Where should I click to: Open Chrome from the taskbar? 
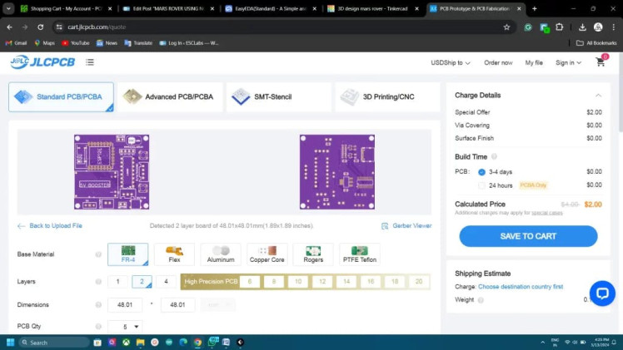[197, 343]
